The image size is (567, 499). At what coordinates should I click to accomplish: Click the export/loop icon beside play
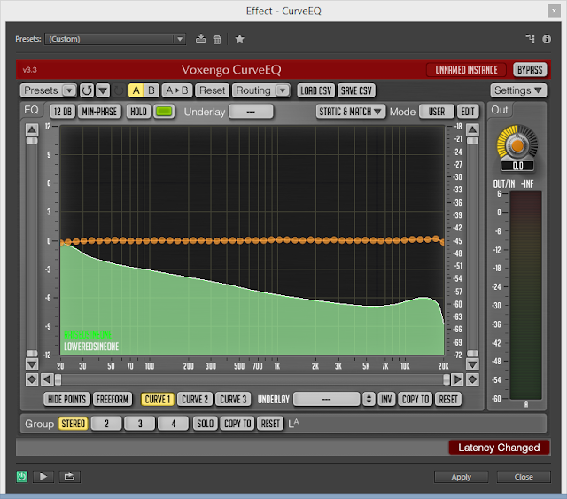pyautogui.click(x=69, y=477)
